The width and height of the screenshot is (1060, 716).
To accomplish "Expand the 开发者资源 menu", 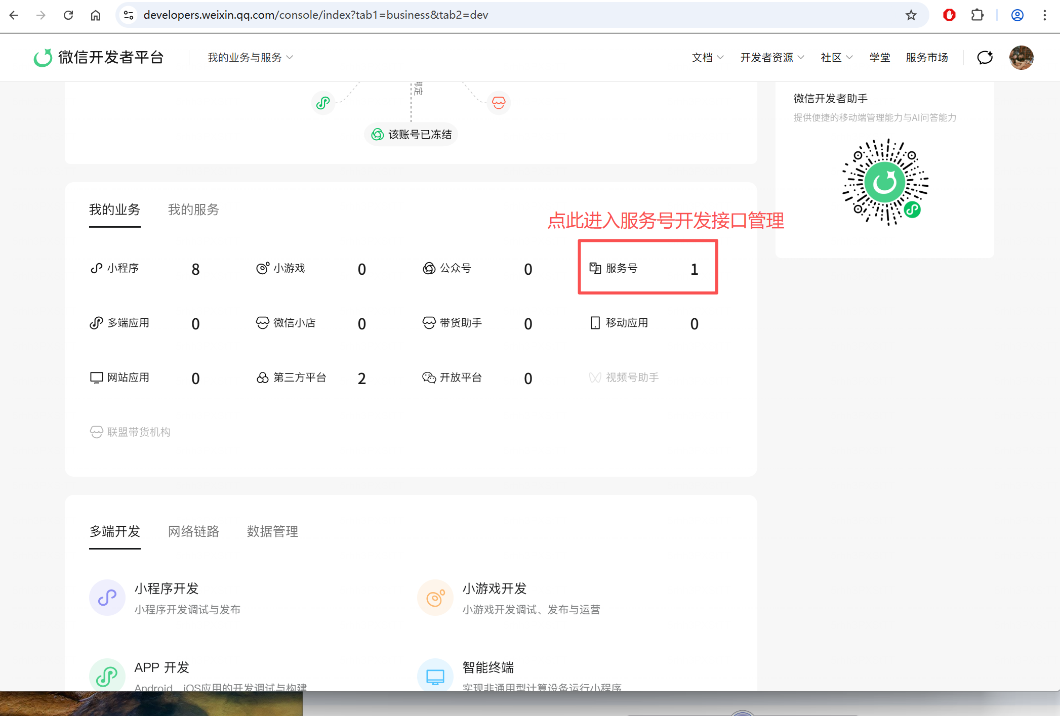I will 772,58.
